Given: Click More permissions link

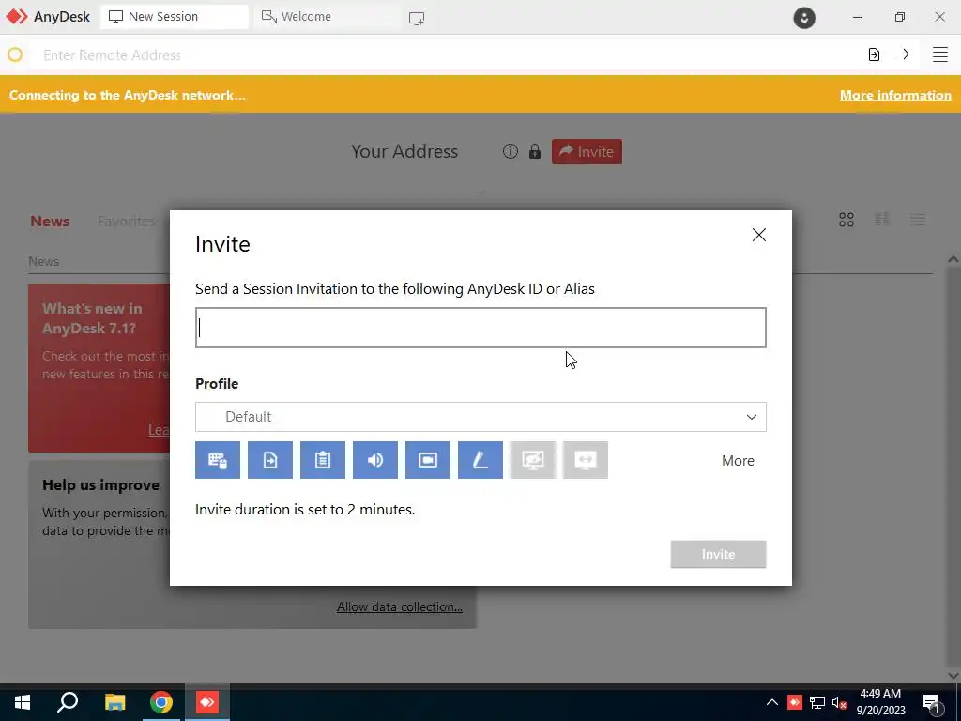Looking at the screenshot, I should coord(738,460).
